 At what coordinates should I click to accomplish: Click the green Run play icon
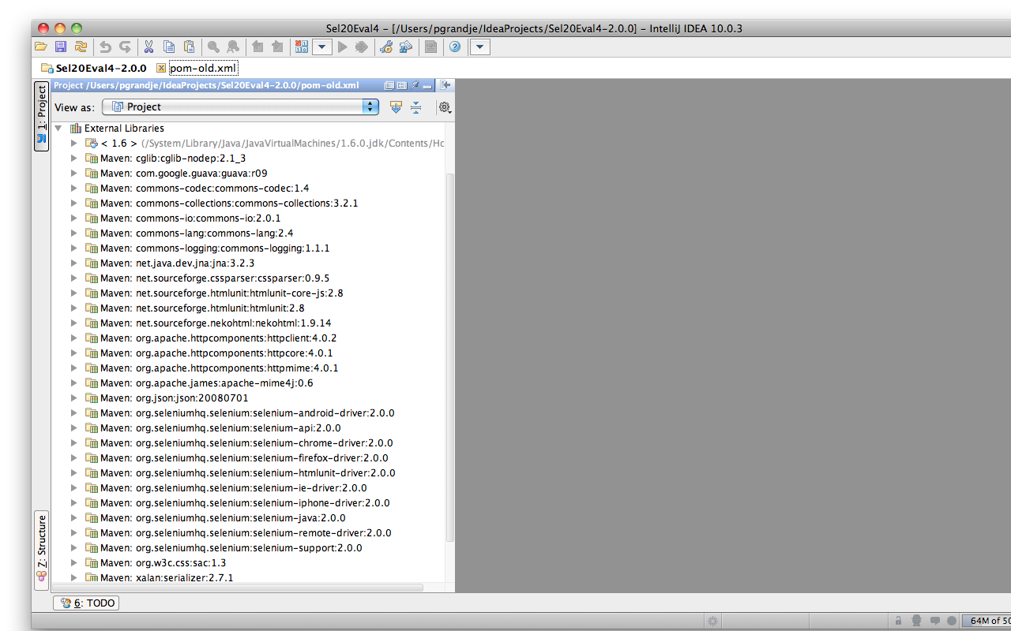[343, 47]
